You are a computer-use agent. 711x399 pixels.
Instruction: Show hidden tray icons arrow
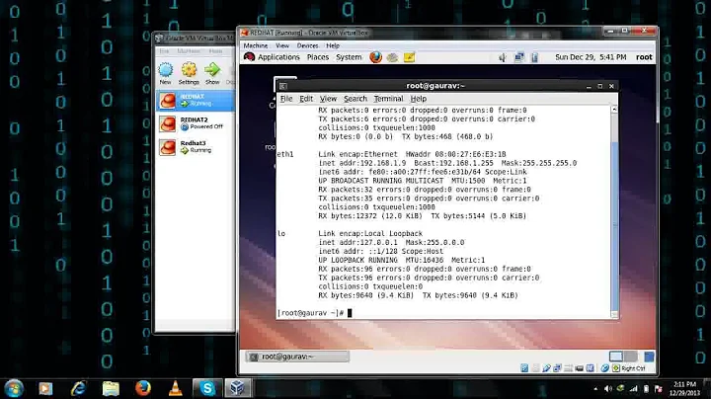click(595, 389)
